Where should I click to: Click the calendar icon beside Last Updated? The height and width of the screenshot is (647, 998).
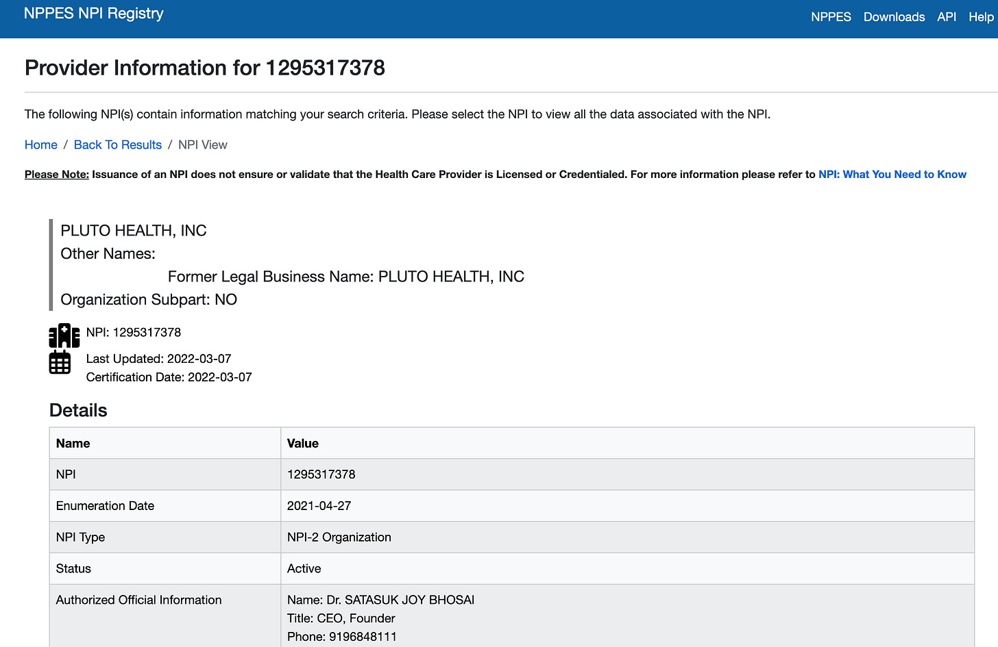coord(60,362)
